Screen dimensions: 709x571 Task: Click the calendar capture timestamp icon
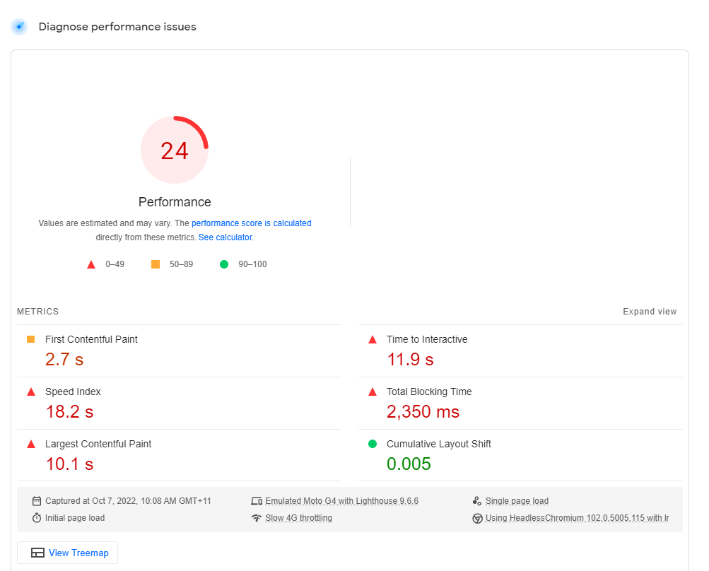click(36, 500)
